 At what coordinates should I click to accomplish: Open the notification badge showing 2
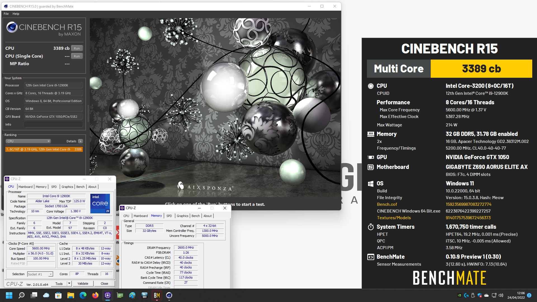[x=529, y=295]
